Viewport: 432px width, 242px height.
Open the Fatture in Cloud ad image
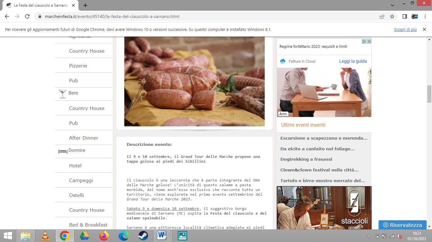click(324, 92)
